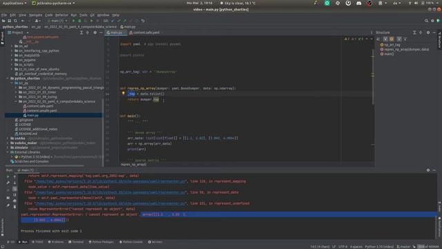This screenshot has height=249, width=442.
Task: Switch to the content.safe.yaml editor tab
Action: pyautogui.click(x=146, y=33)
